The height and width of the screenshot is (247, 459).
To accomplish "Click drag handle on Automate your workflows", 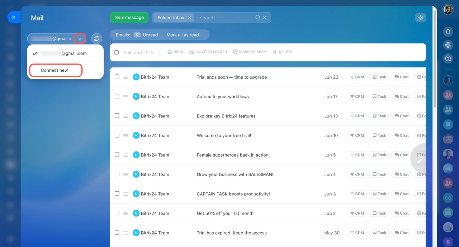I will 126,97.
